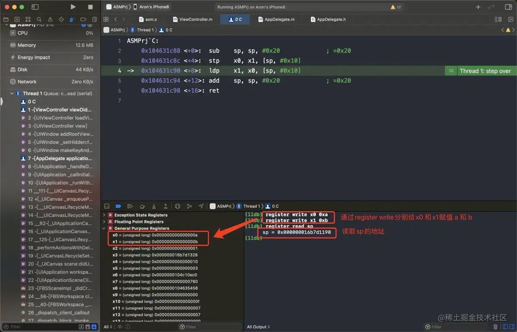Click the related items grid icon

[106, 19]
